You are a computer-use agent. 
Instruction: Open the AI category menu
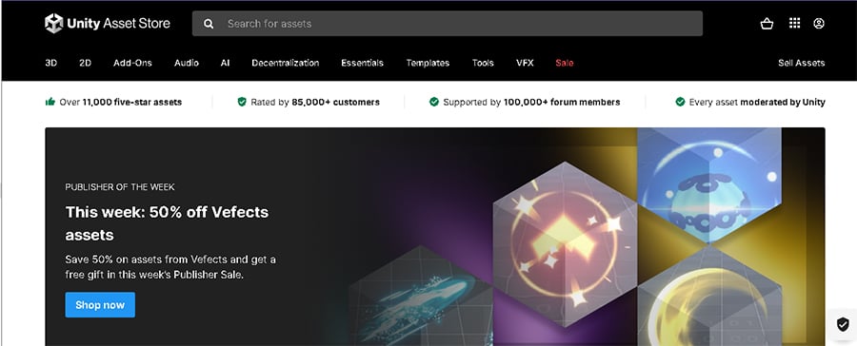click(225, 63)
